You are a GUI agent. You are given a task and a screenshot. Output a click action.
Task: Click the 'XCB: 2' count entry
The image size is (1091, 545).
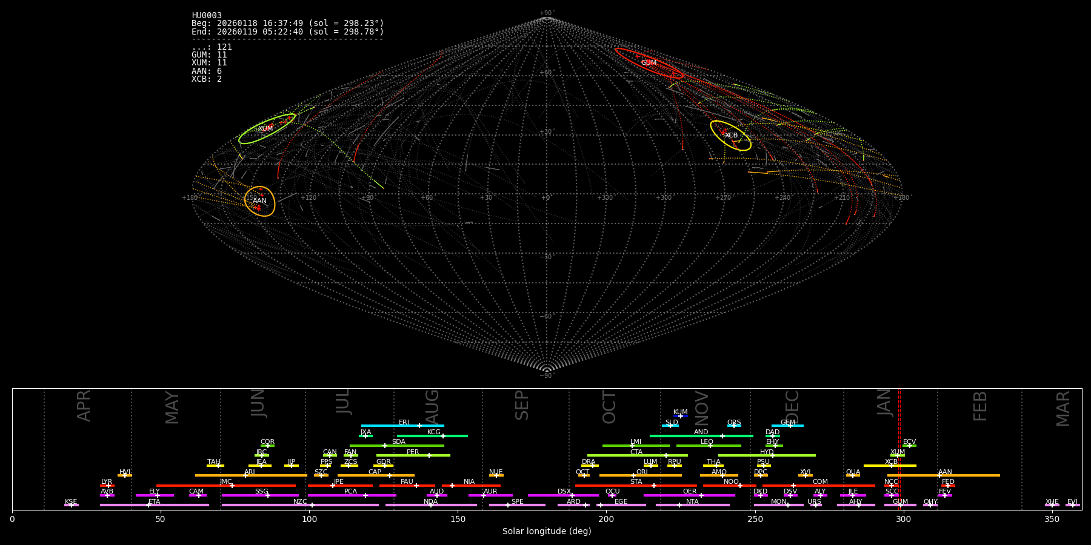[207, 79]
